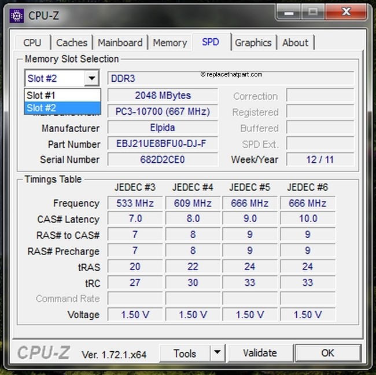Collapse the slot dropdown arrow

[x=91, y=78]
